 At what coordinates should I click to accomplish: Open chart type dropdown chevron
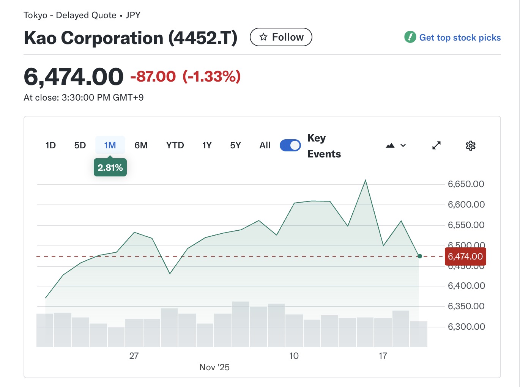coord(403,146)
